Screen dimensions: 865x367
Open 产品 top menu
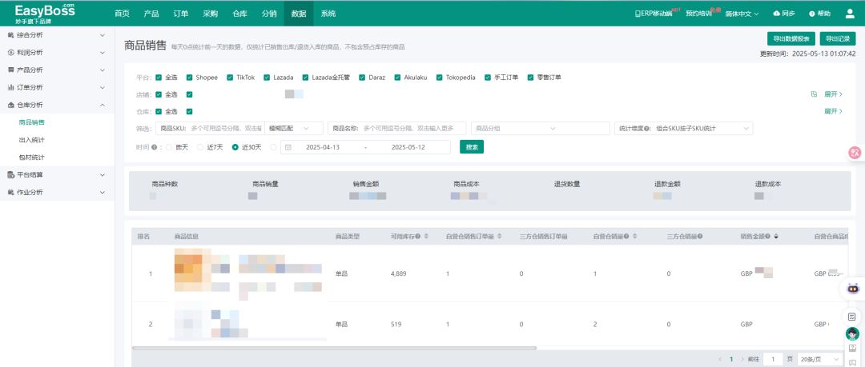click(x=151, y=14)
